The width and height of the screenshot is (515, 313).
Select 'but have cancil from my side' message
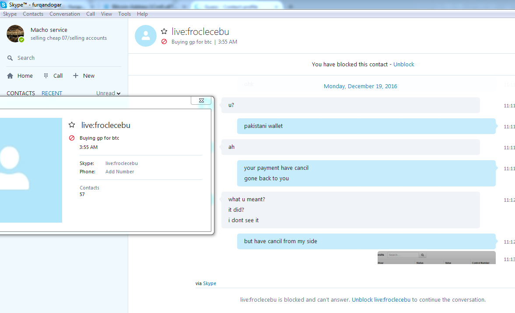(366, 241)
